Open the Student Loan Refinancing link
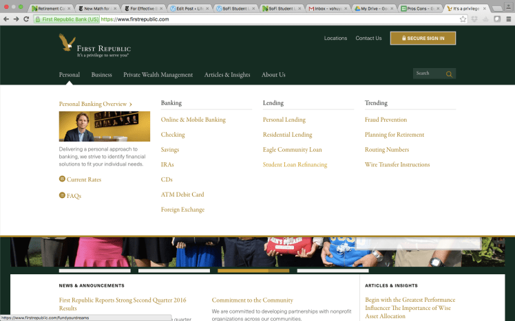The height and width of the screenshot is (321, 515). 295,165
